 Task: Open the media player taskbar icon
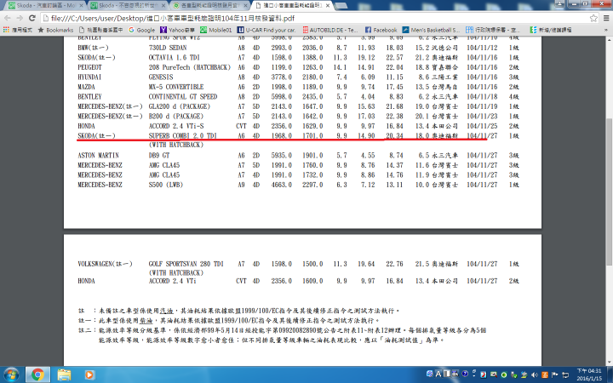coord(89,374)
